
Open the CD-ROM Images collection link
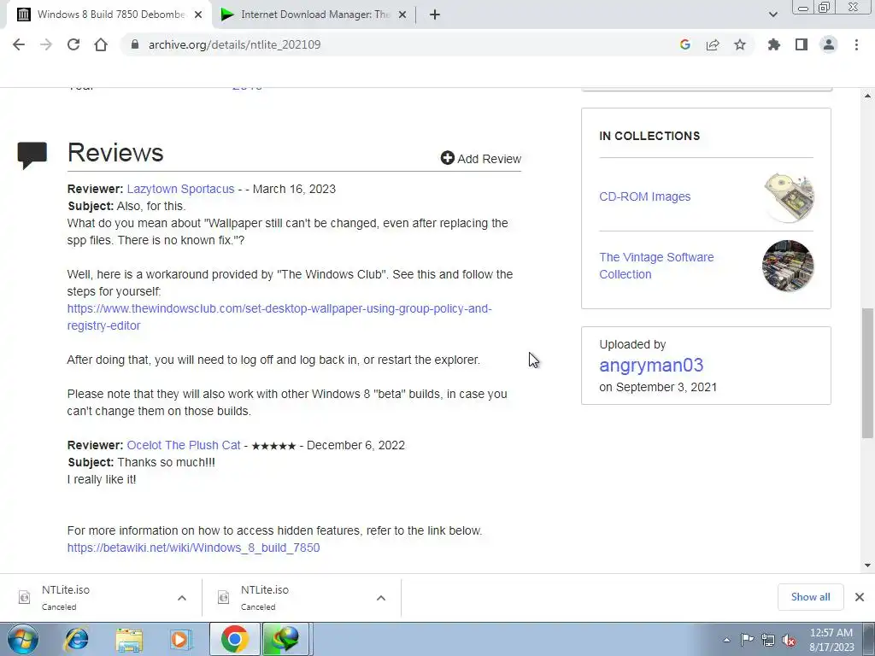(x=644, y=196)
